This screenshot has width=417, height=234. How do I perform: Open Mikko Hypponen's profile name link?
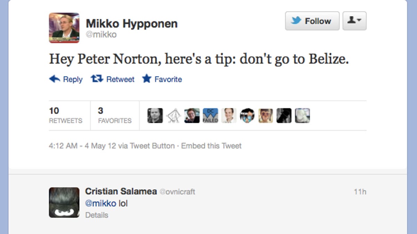(x=132, y=24)
